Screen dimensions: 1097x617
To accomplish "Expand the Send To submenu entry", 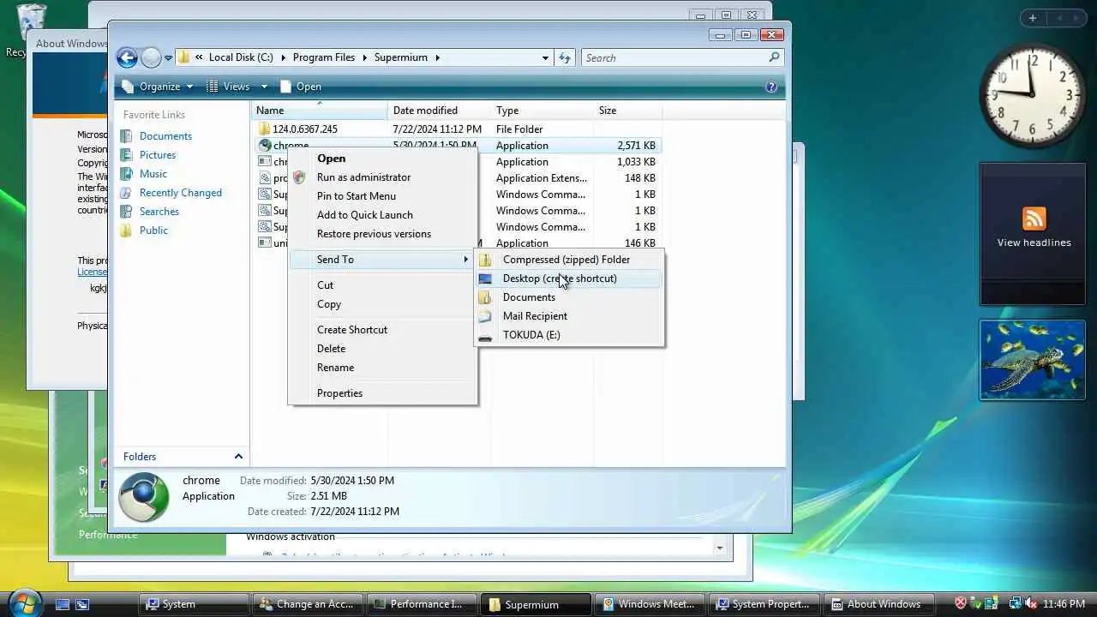I will (x=382, y=260).
